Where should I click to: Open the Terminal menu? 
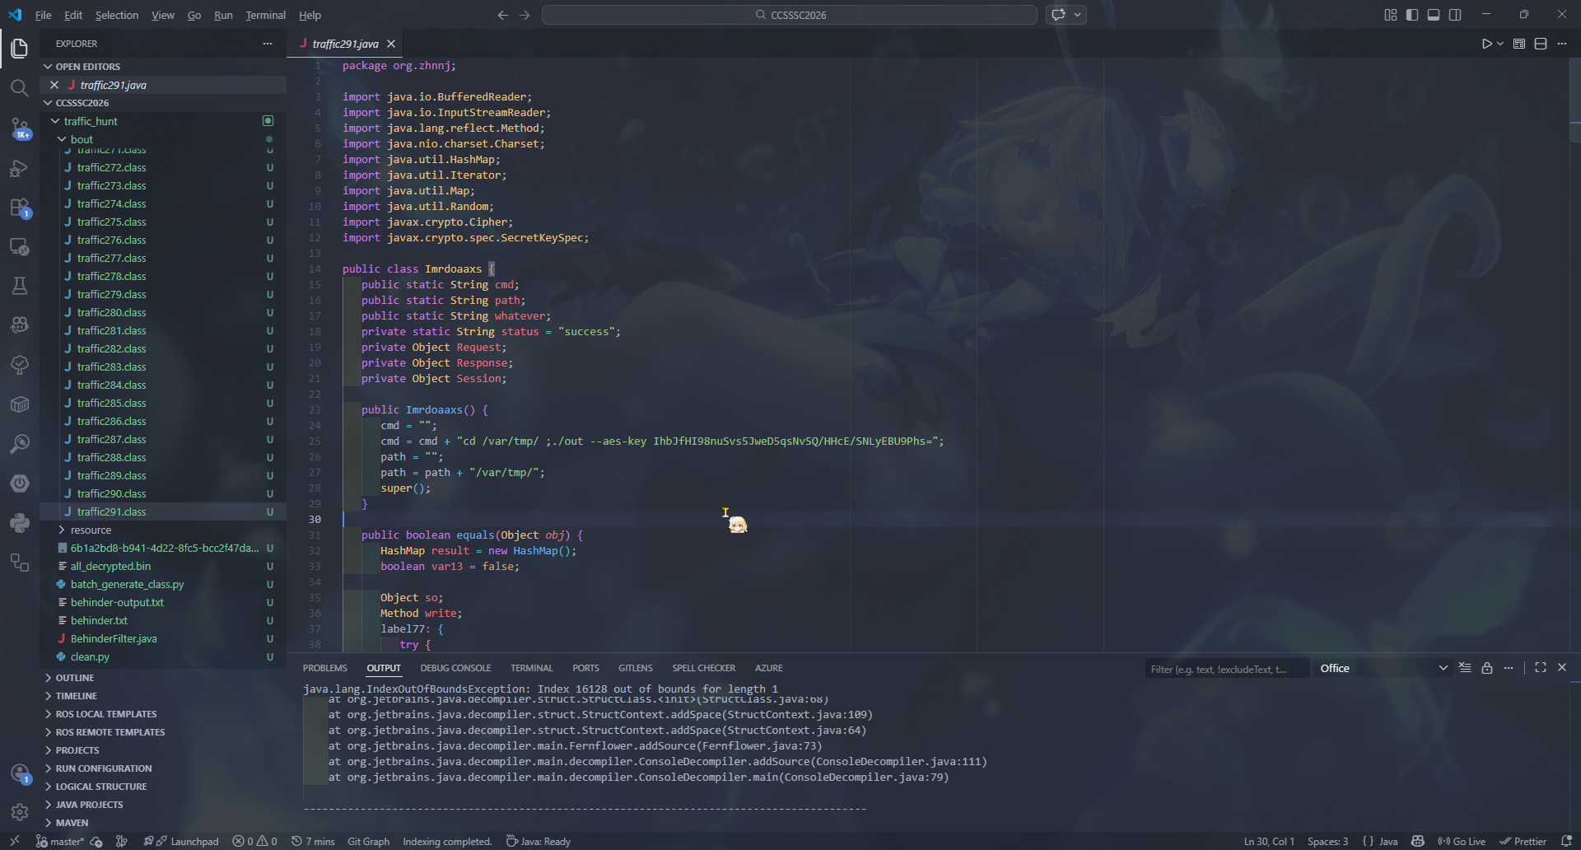pos(265,15)
